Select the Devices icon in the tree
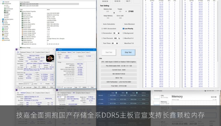Image resolution: width=221 pixels, height=126 pixels. pyautogui.click(x=3, y=31)
